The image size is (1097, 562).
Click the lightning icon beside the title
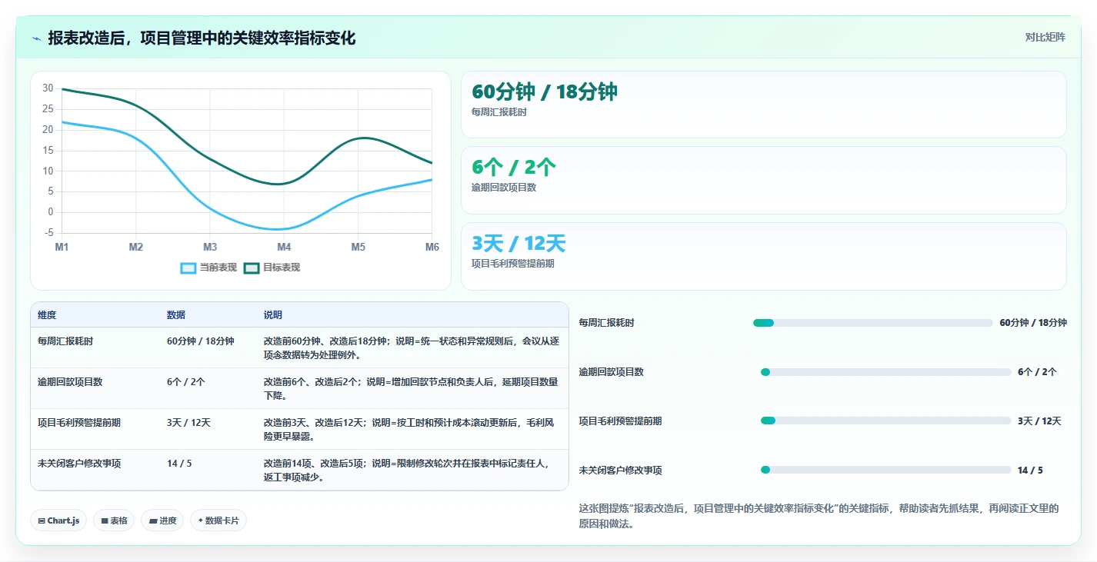click(x=36, y=38)
